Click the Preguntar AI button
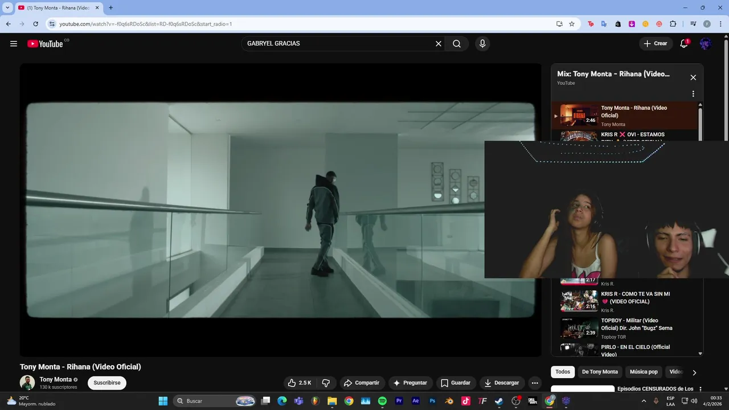 point(410,383)
